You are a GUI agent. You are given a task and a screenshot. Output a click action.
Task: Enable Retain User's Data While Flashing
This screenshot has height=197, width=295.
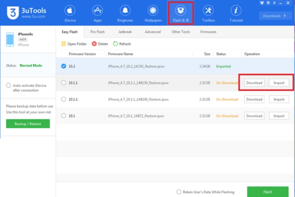(x=178, y=192)
